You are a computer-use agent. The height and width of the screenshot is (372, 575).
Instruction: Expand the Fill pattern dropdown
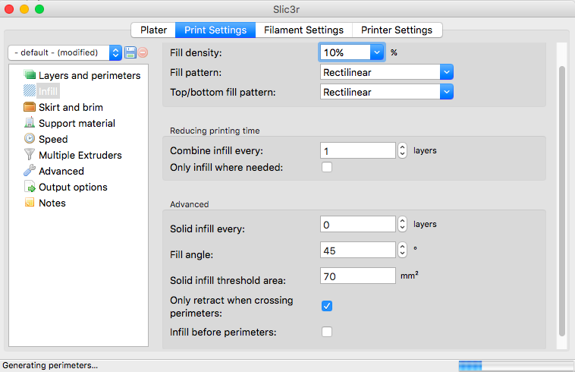pyautogui.click(x=447, y=72)
